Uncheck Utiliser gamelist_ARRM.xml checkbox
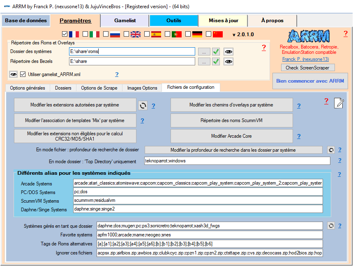353x266 pixels. (x=23, y=74)
